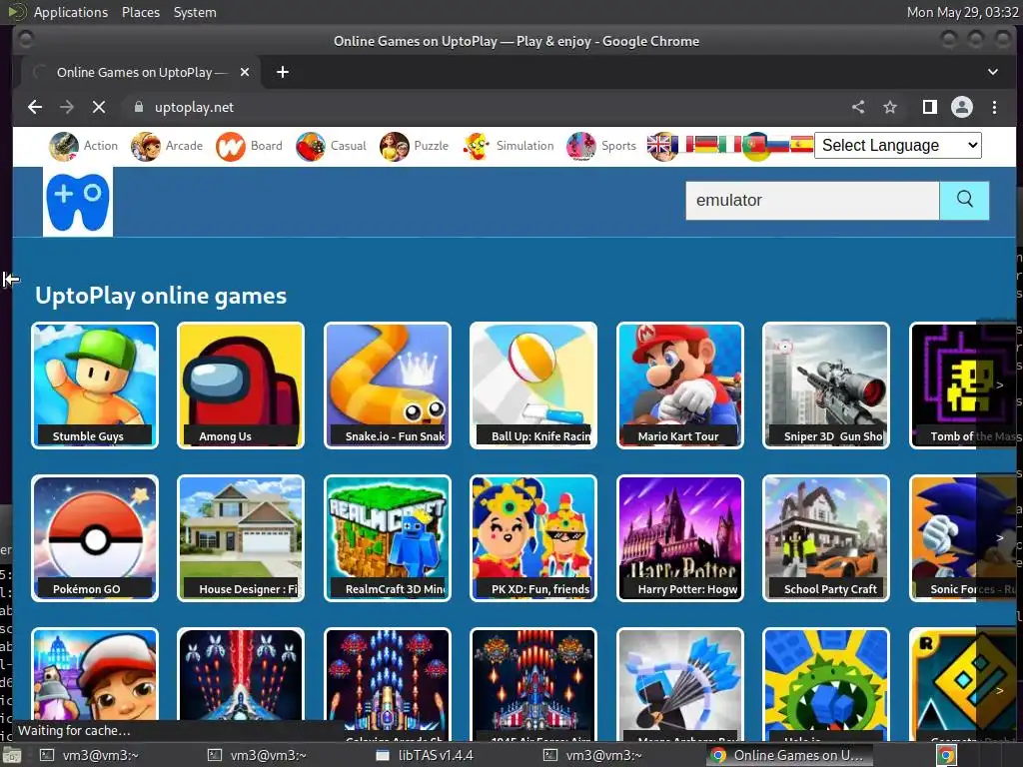Open the Casual category
This screenshot has width=1023, height=767.
(331, 146)
